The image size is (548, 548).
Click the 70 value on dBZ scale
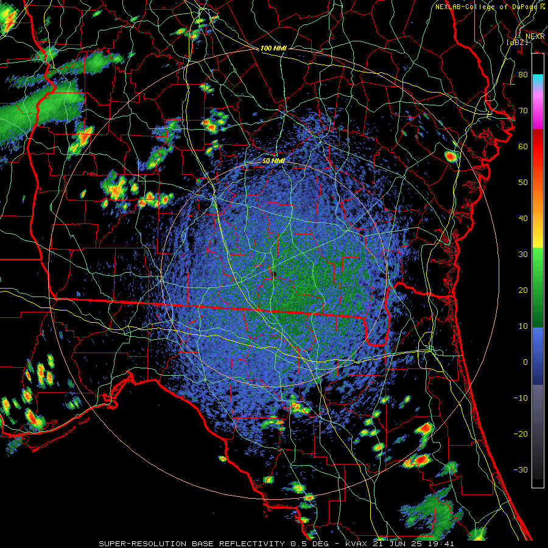click(x=523, y=111)
